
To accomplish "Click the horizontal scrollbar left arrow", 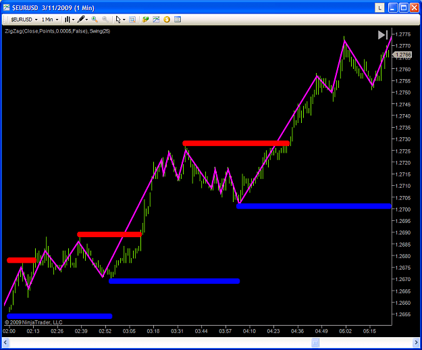I will click(x=5, y=343).
